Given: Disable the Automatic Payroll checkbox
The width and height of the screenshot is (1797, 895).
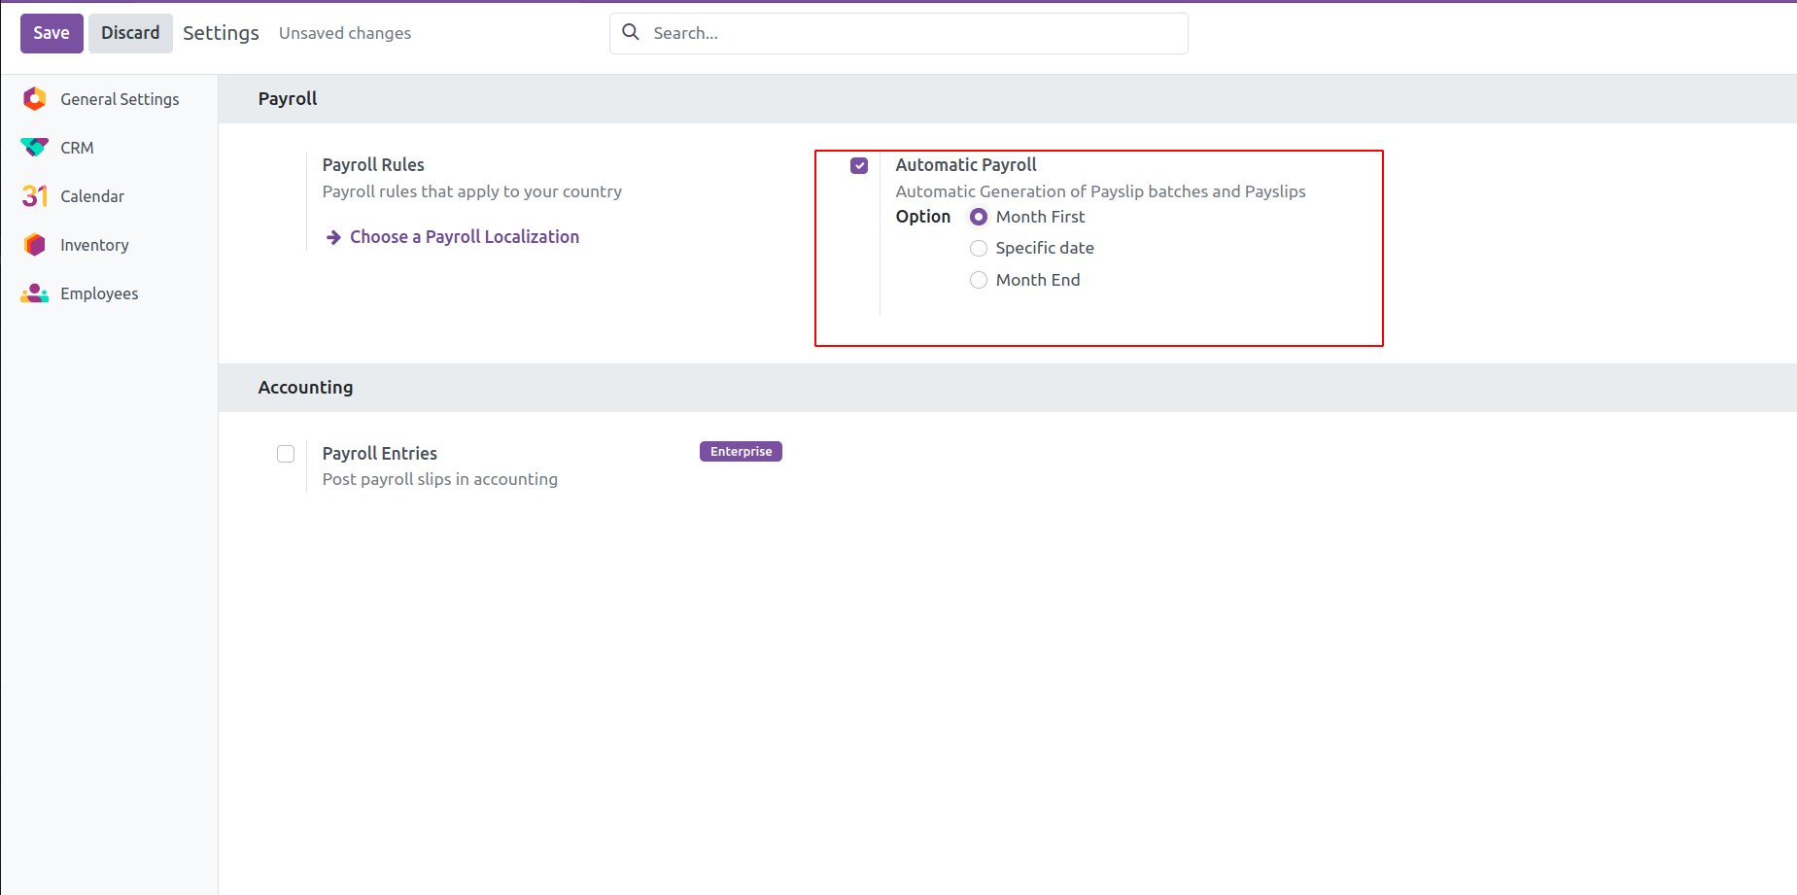Looking at the screenshot, I should pyautogui.click(x=859, y=166).
